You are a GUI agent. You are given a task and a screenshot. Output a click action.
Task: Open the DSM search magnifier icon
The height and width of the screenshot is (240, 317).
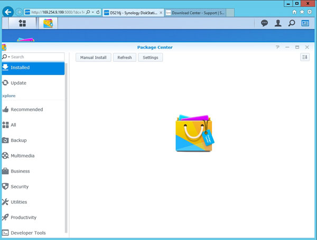[292, 23]
